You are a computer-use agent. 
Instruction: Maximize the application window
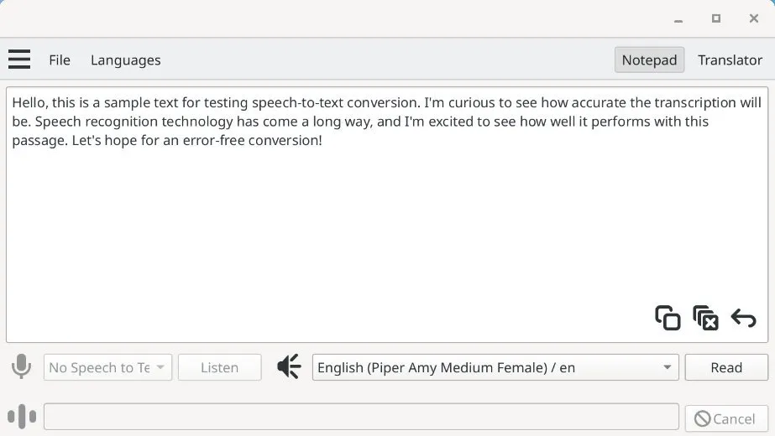coord(716,18)
